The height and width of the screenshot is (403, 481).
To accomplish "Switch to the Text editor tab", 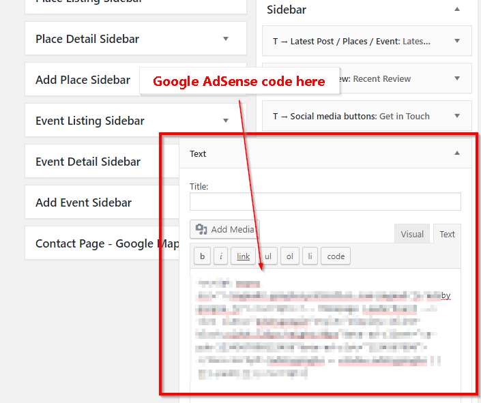I will [447, 234].
